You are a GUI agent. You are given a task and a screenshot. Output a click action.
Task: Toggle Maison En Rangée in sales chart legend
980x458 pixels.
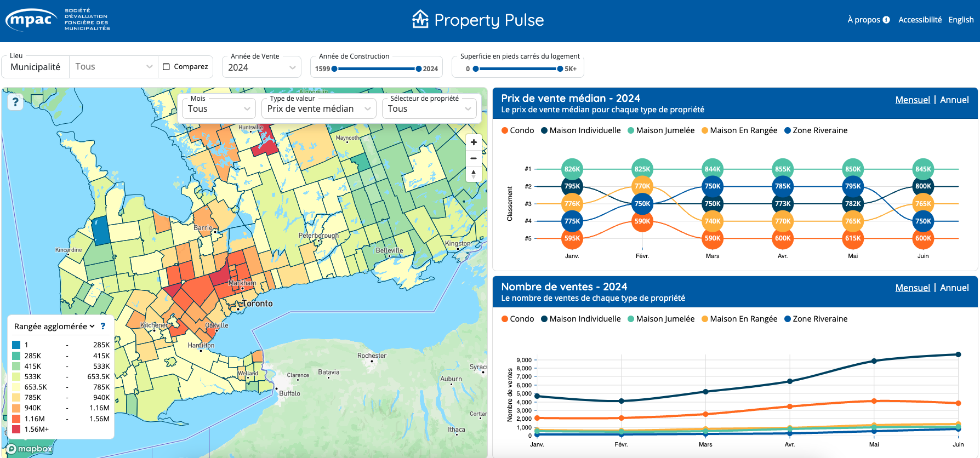point(739,319)
